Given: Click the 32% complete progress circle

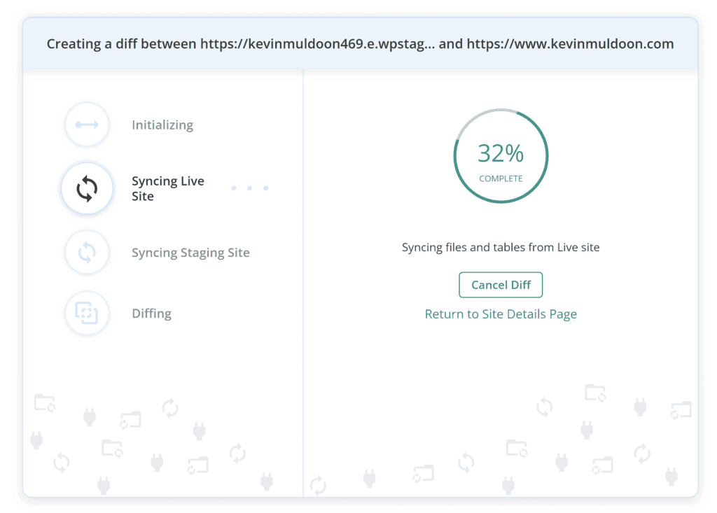Looking at the screenshot, I should point(501,156).
